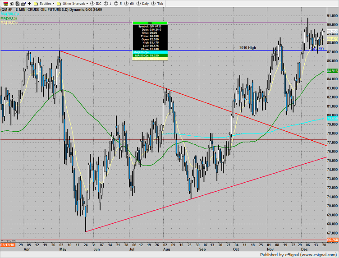The image size is (339, 258).
Task: Click the 66.268 price marker on price axis
Action: click(x=333, y=240)
